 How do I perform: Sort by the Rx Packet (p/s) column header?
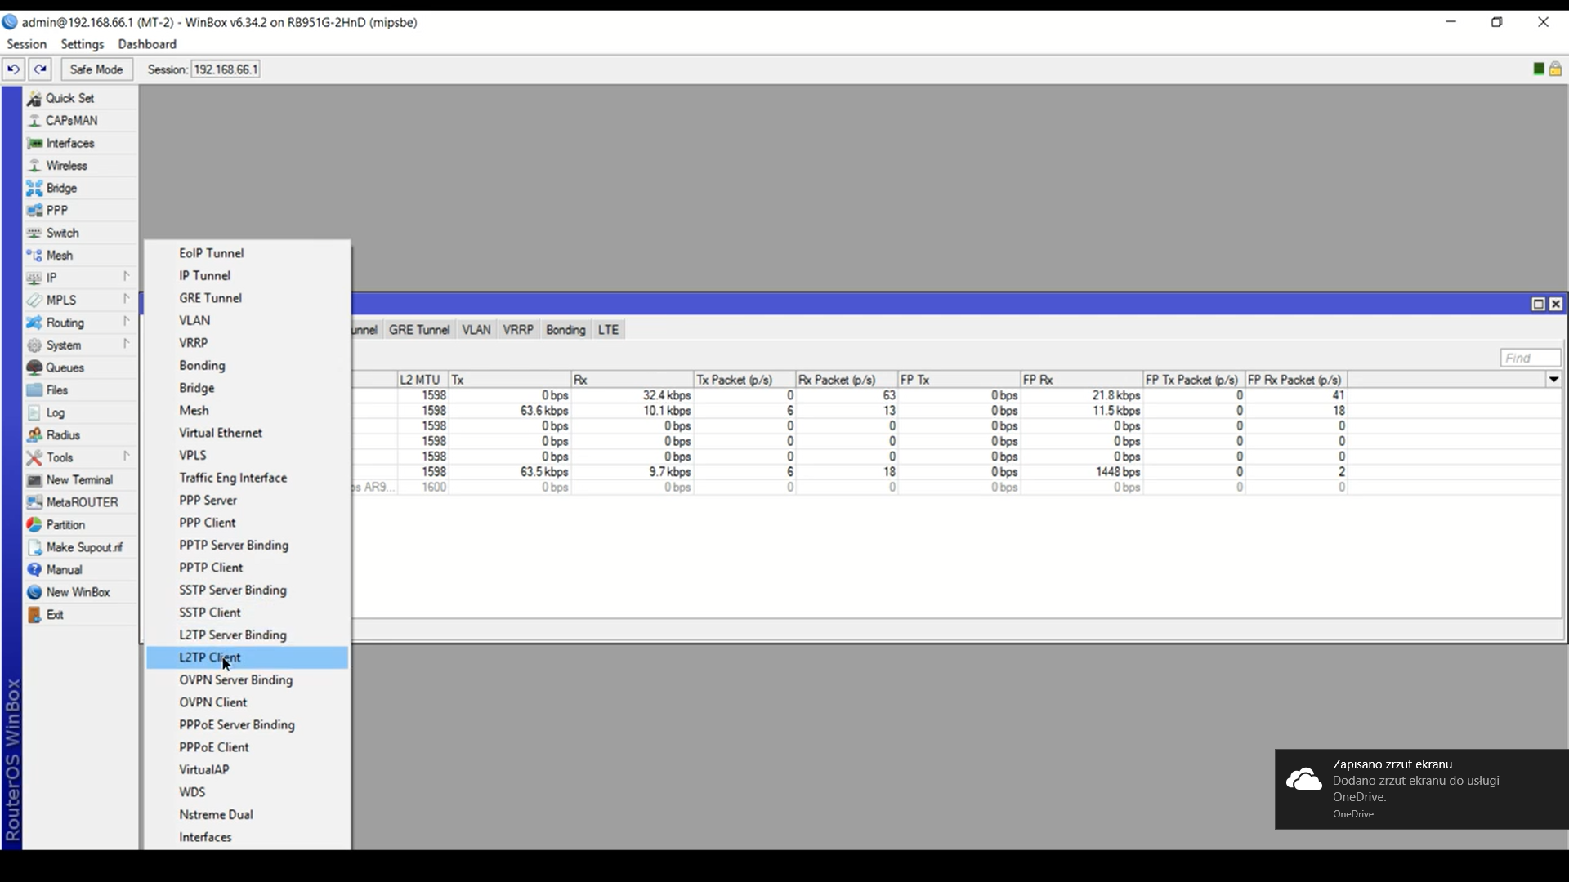click(847, 380)
